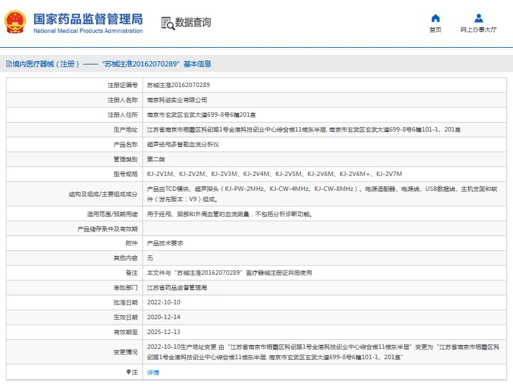Click the 产品储存条件及有效期 label
The width and height of the screenshot is (513, 385).
pyautogui.click(x=108, y=229)
